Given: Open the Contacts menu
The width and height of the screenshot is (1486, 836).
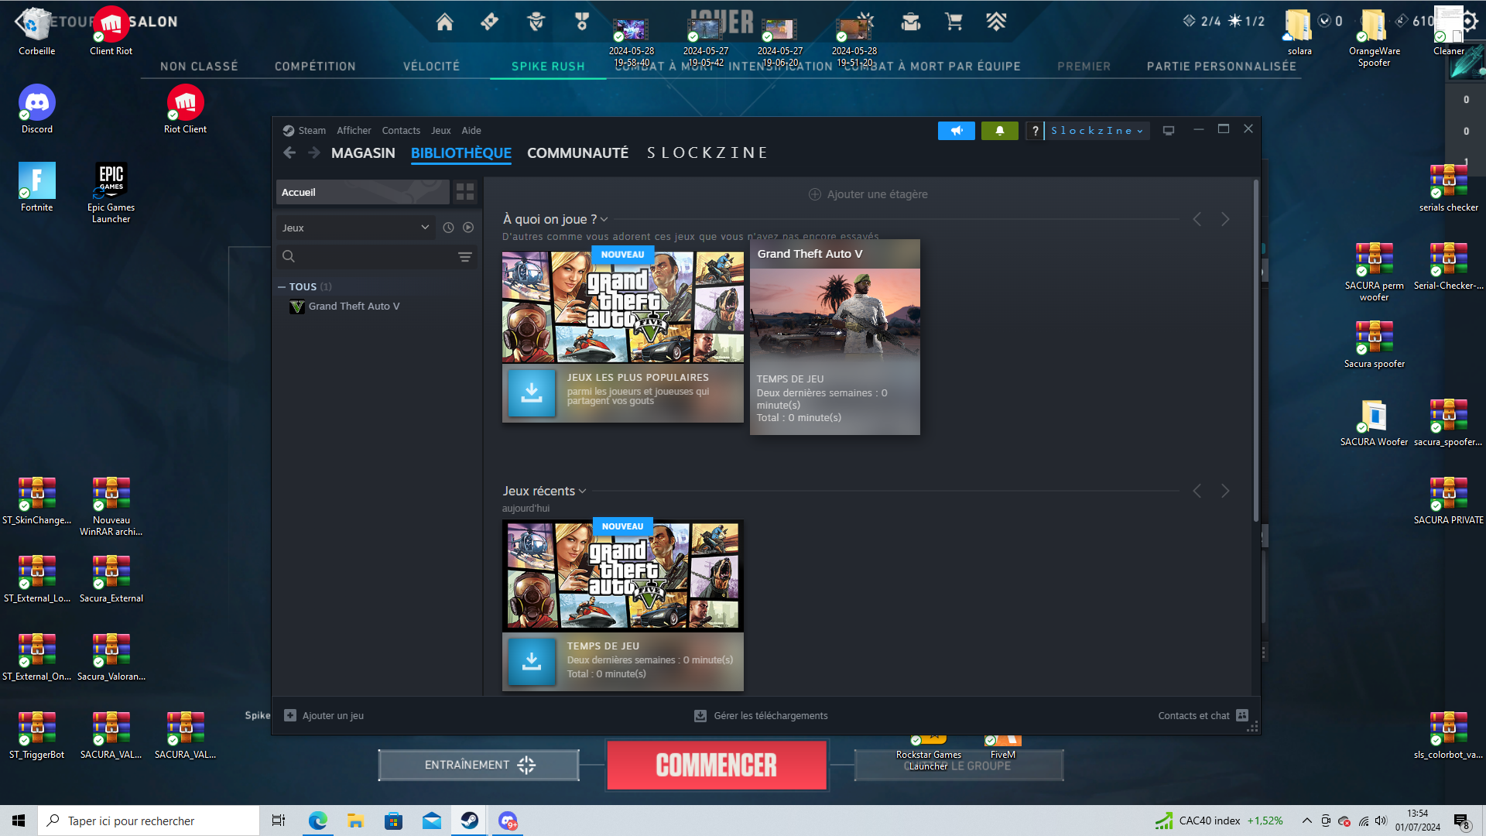Looking at the screenshot, I should click(x=401, y=131).
